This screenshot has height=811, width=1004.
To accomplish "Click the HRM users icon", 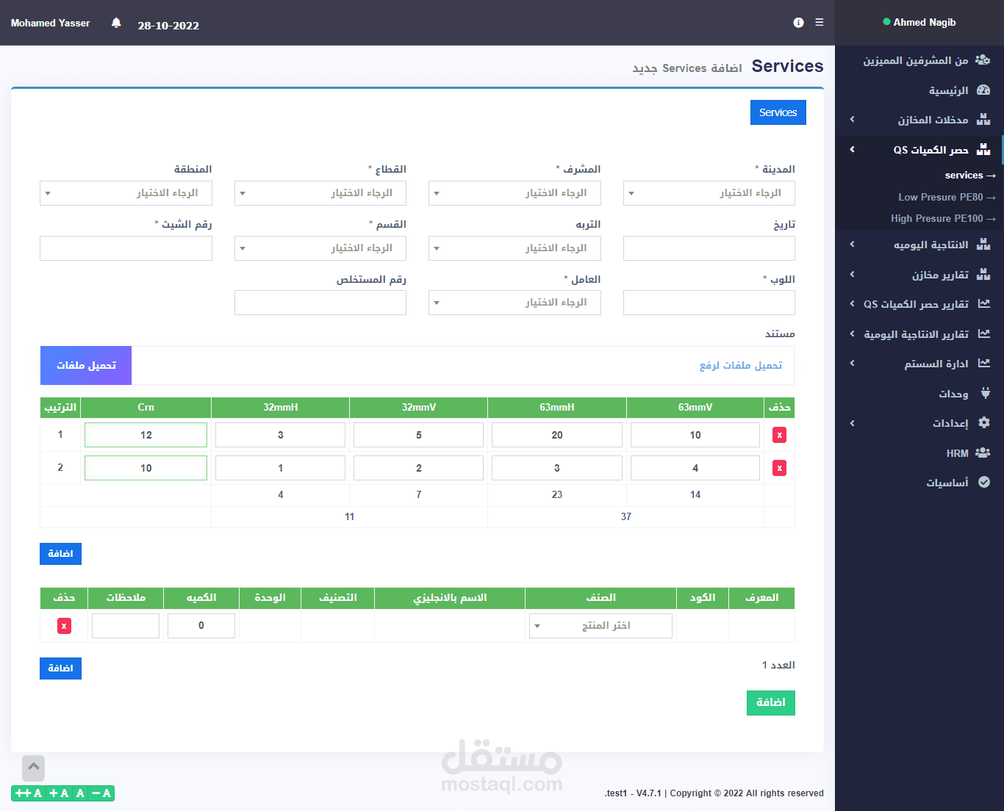I will pyautogui.click(x=983, y=453).
